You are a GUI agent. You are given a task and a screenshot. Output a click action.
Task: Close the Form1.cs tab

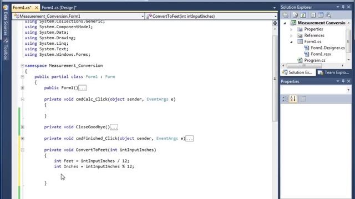coord(36,8)
